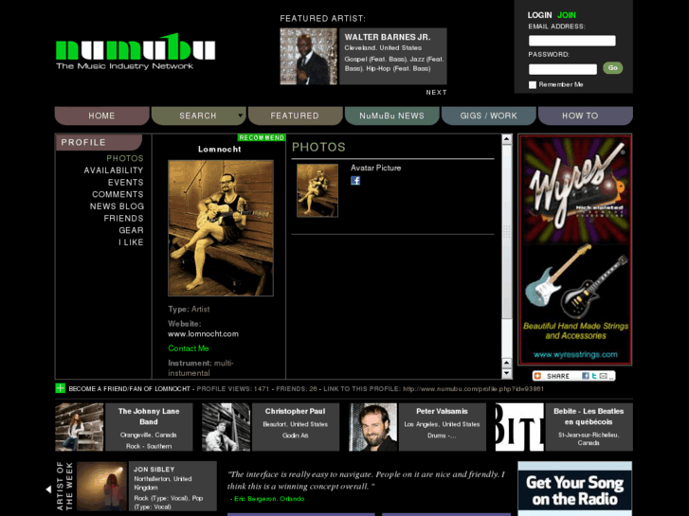Image resolution: width=689 pixels, height=516 pixels.
Task: Share via email envelope icon
Action: [604, 376]
